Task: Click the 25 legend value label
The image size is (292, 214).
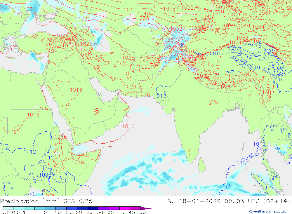Action: [89, 212]
